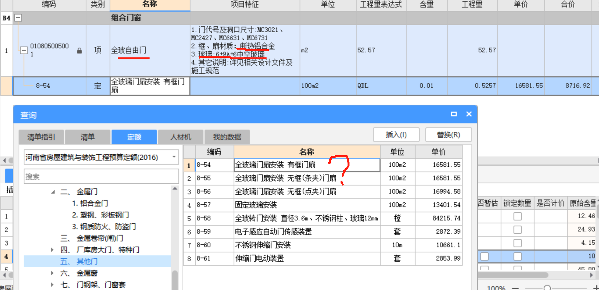The image size is (599, 290).
Task: Tick the 锁定数量 checkbox in the 12.46 row
Action: pos(518,216)
